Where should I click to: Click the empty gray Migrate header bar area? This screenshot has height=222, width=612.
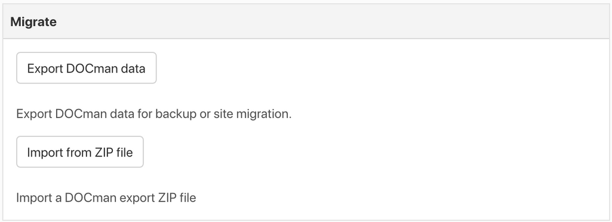point(332,22)
